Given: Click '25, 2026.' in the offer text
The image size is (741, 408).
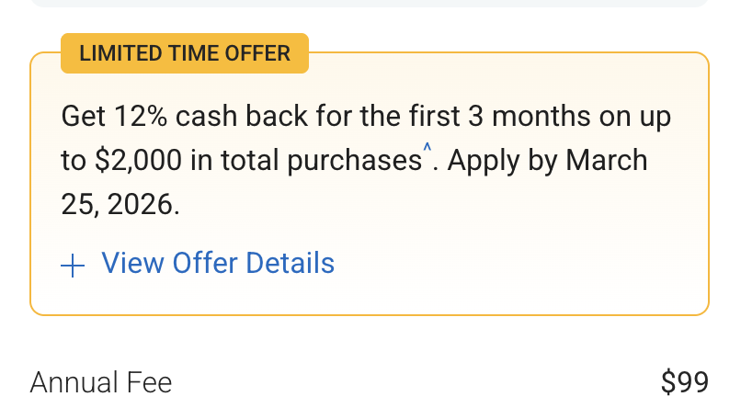Looking at the screenshot, I should 120,205.
